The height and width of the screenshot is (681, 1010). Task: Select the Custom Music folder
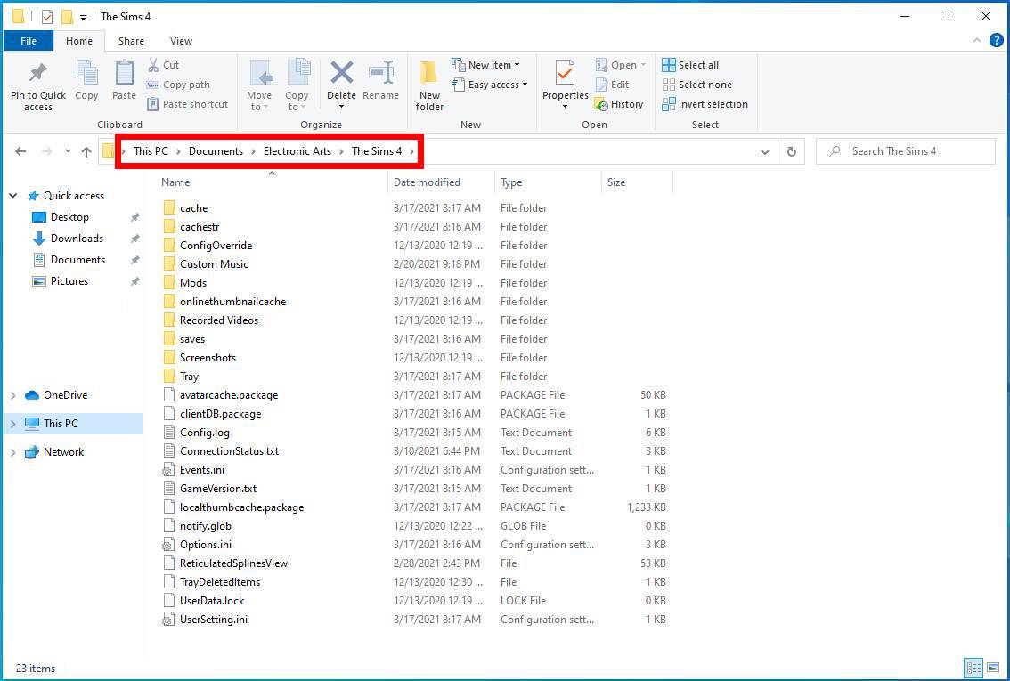tap(214, 263)
